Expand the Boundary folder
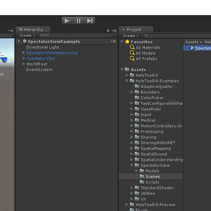The height and width of the screenshot is (211, 211). point(132,92)
